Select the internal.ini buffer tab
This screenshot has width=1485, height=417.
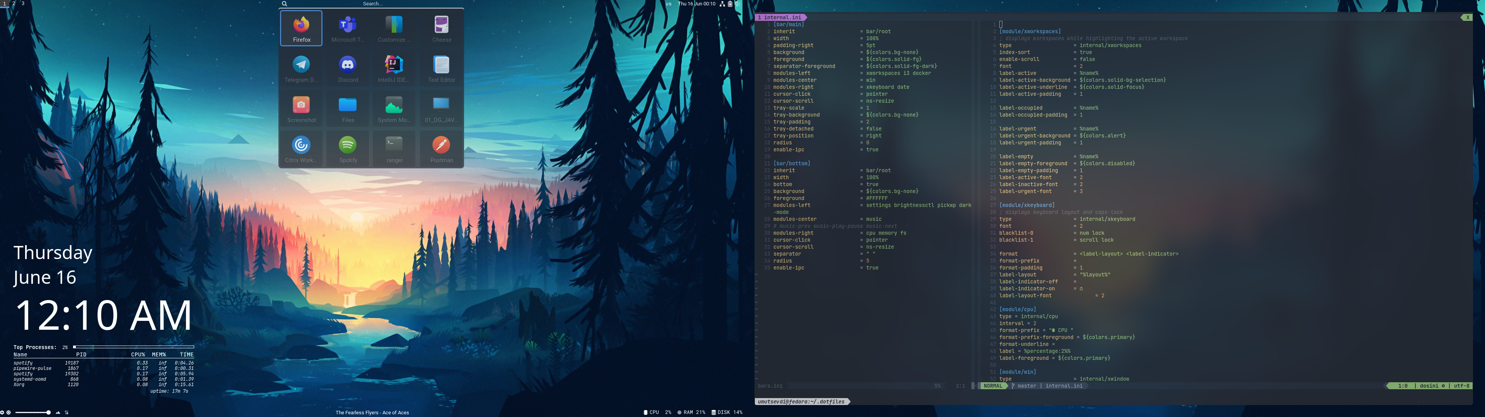tap(781, 17)
